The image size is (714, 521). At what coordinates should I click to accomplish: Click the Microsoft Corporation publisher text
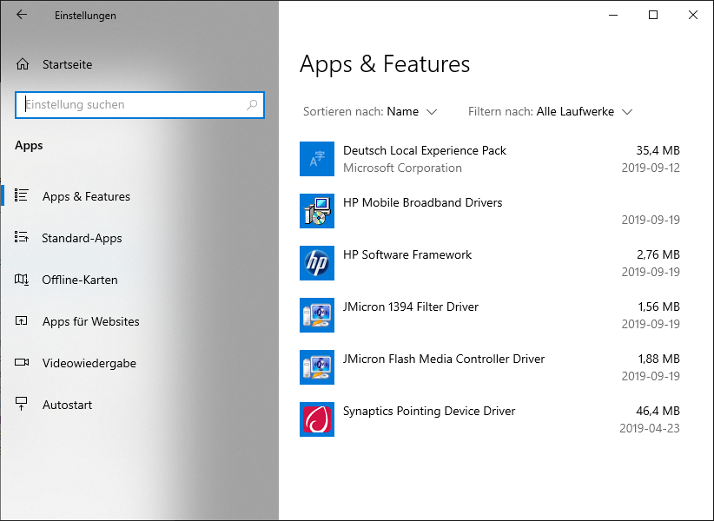pyautogui.click(x=402, y=168)
